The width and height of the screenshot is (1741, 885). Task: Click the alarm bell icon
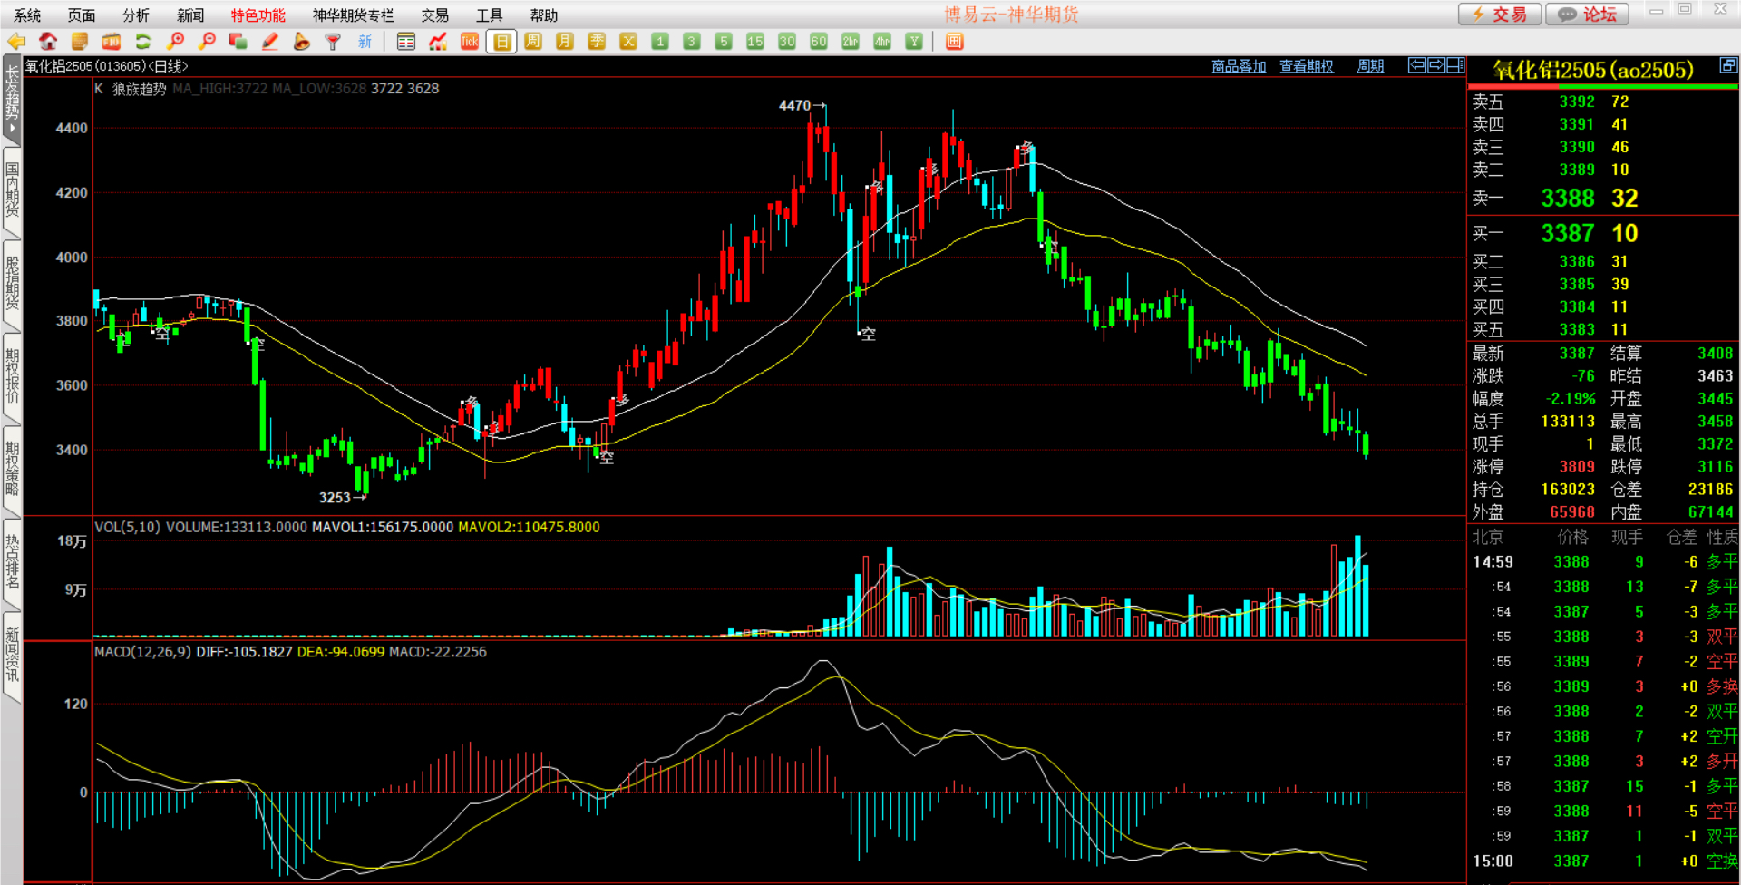coord(301,42)
